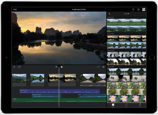Tap the microphone voiceover record icon
The width and height of the screenshot is (158, 115).
point(14,67)
